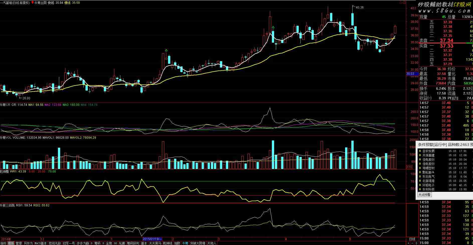The height and width of the screenshot is (245, 473).
Task: Select the 独醉 template tab
Action: click(x=177, y=243)
